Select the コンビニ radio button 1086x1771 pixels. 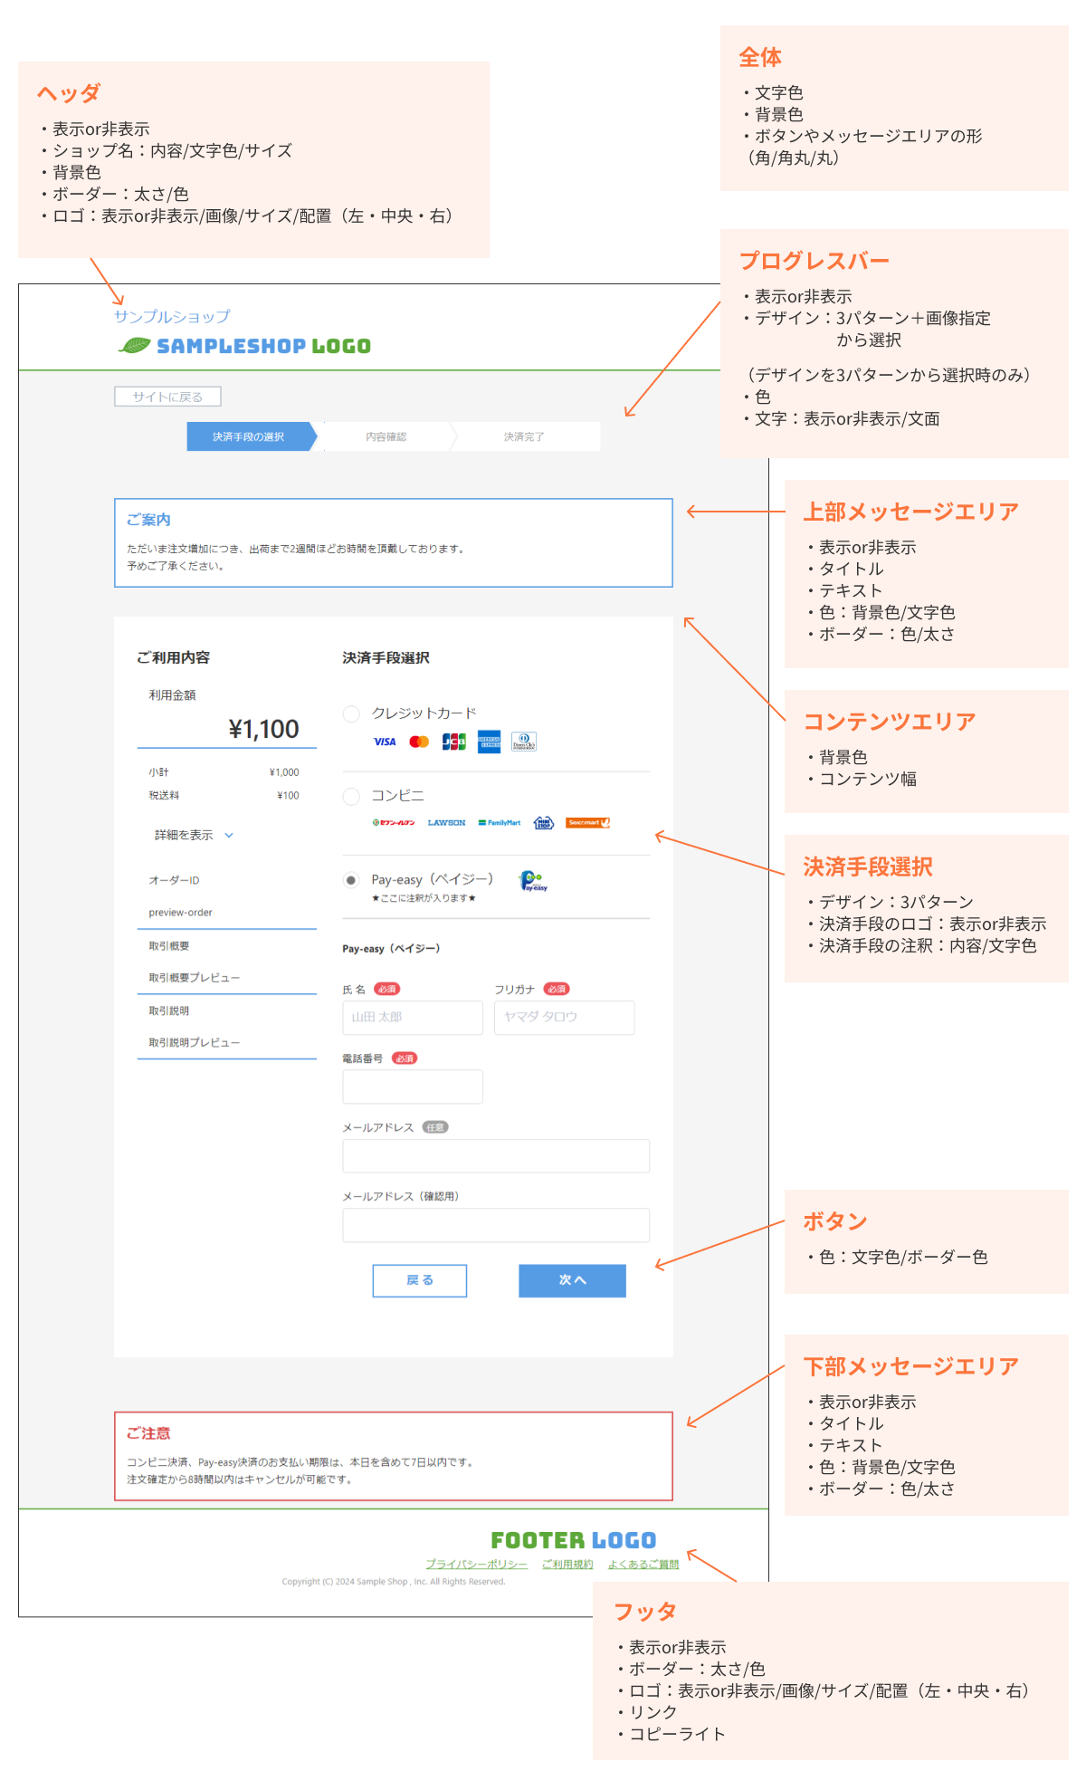pos(351,797)
